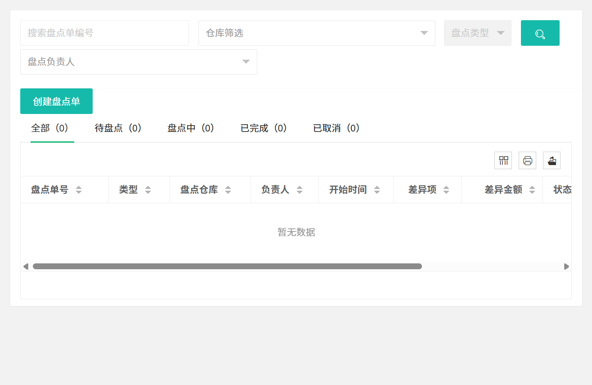Sort by 差异金额 column
This screenshot has width=592, height=385.
[x=532, y=190]
